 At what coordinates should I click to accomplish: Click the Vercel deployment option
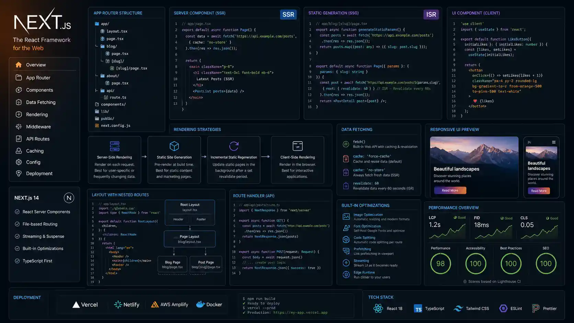tap(85, 304)
